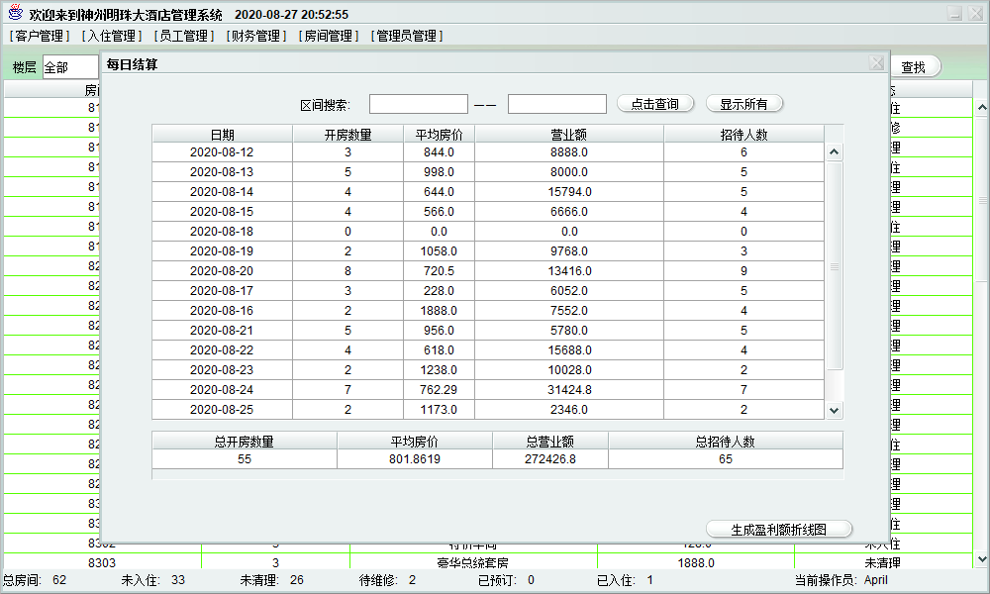
Task: Focus the end date search field
Action: coord(556,104)
